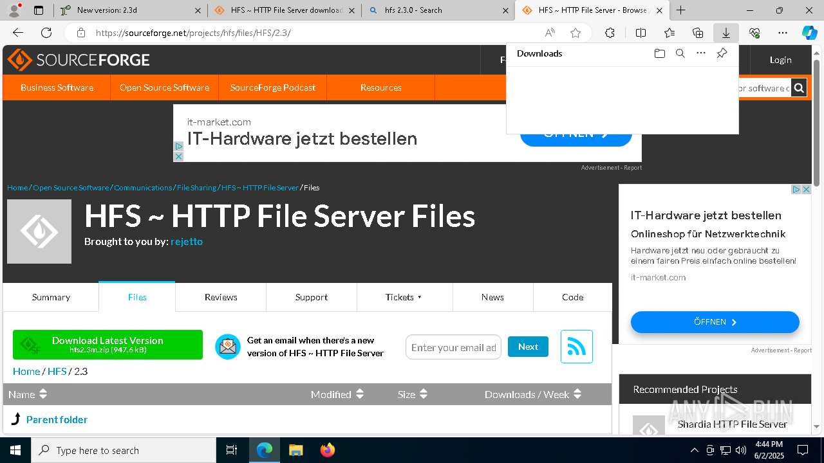Pin the Downloads panel
The width and height of the screenshot is (824, 463).
click(x=722, y=53)
